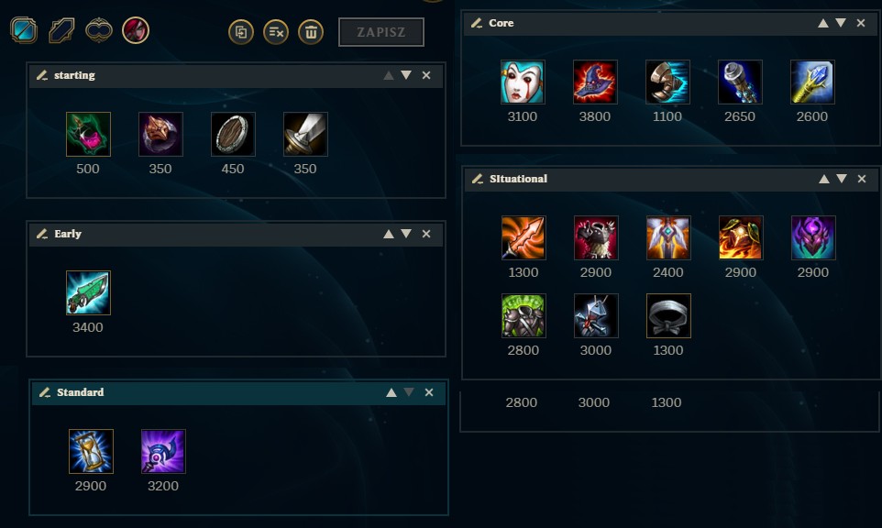Select the Health Potion in the starting block
The image size is (882, 528).
click(88, 134)
